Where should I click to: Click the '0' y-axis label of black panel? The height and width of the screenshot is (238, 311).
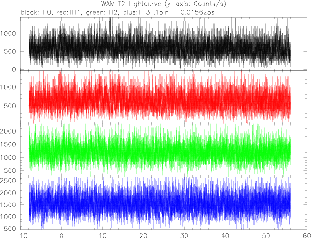14,69
